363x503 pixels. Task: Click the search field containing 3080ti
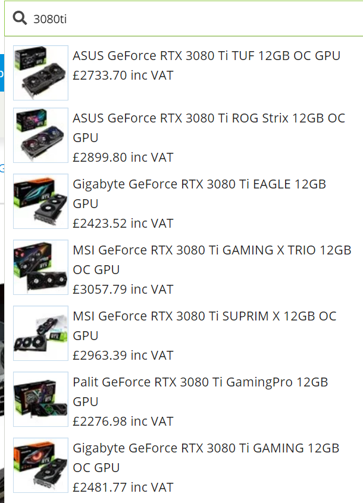[184, 18]
